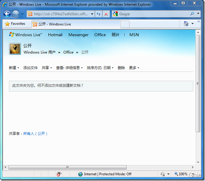Click the page favicon in address bar
This screenshot has width=205, height=181.
(30, 14)
